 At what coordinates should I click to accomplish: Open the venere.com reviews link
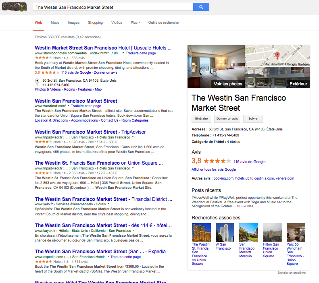point(285,178)
